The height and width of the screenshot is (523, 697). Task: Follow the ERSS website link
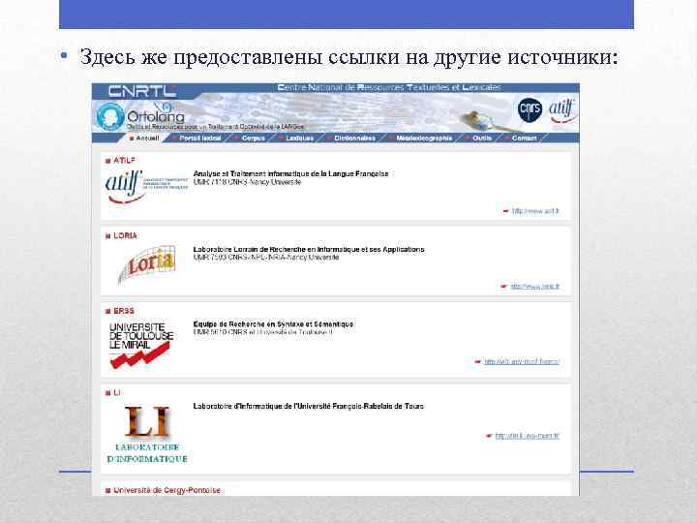pyautogui.click(x=522, y=361)
